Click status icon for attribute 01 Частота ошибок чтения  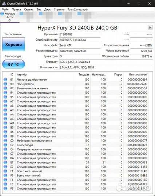tap(5, 79)
